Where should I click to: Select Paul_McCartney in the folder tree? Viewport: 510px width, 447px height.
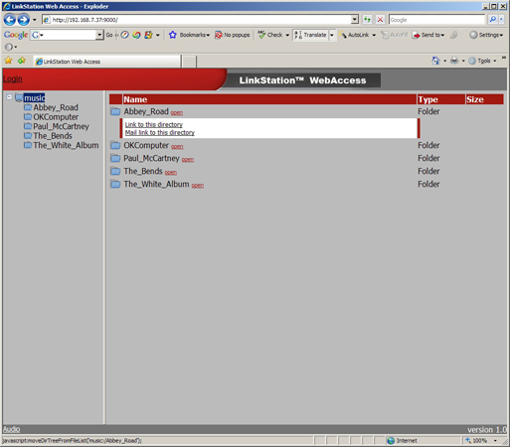(x=61, y=126)
